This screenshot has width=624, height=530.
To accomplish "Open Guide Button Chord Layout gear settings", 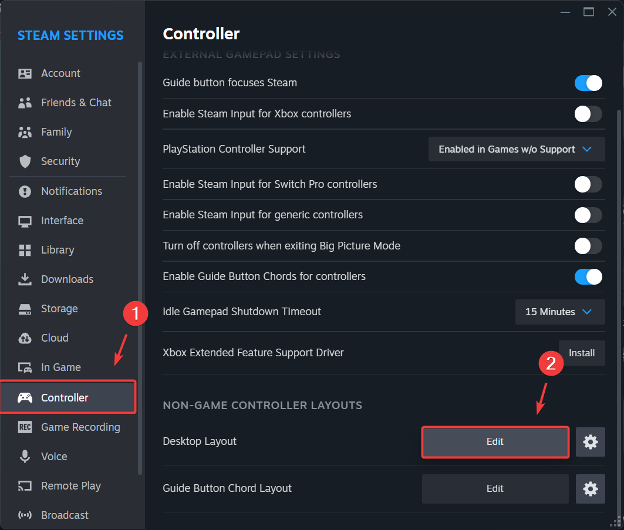I will click(x=590, y=488).
